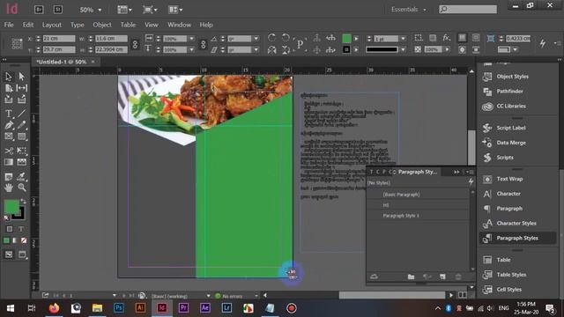Toggle formatting affects container
The width and height of the screenshot is (564, 317).
point(10,229)
